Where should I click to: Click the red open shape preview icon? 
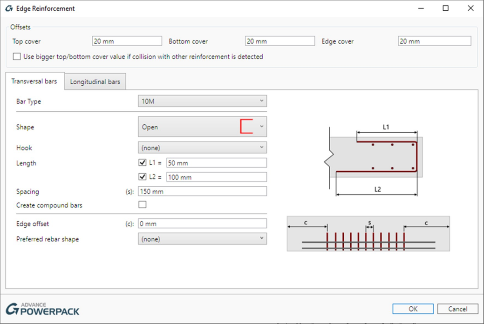point(246,127)
